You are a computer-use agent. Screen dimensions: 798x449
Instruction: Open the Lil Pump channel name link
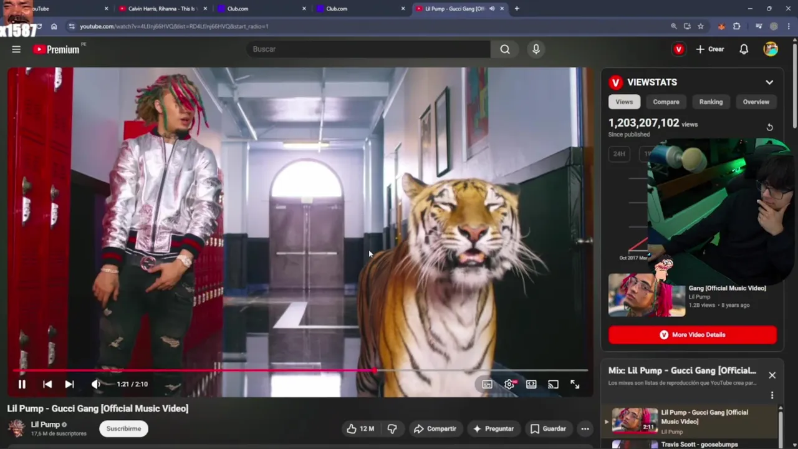pyautogui.click(x=46, y=425)
